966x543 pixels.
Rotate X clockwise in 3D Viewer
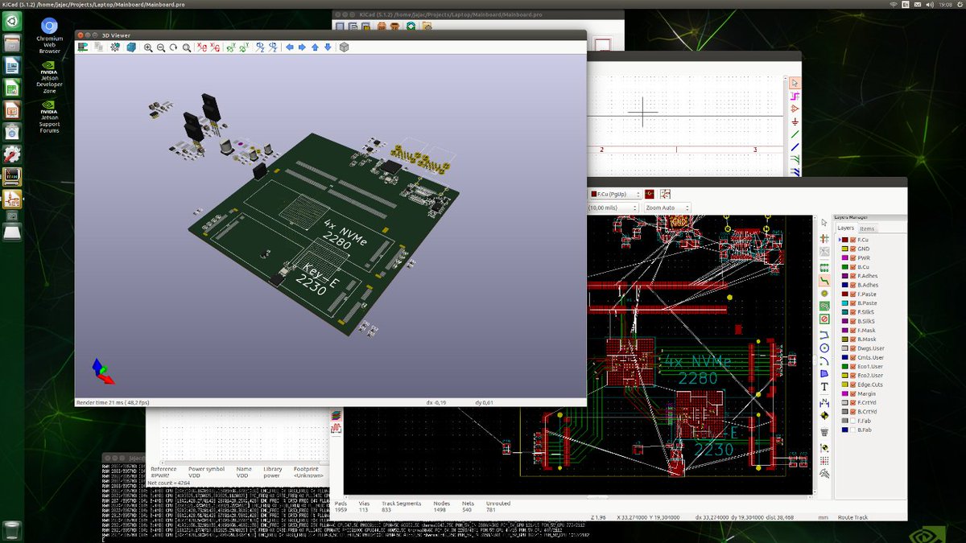point(203,47)
